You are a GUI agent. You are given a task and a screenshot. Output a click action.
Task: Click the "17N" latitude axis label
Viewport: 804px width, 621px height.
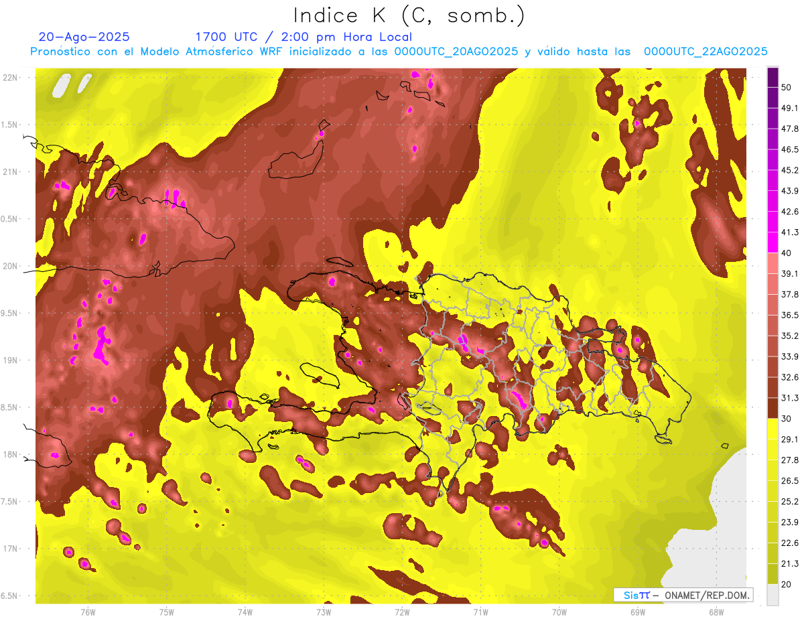point(11,549)
